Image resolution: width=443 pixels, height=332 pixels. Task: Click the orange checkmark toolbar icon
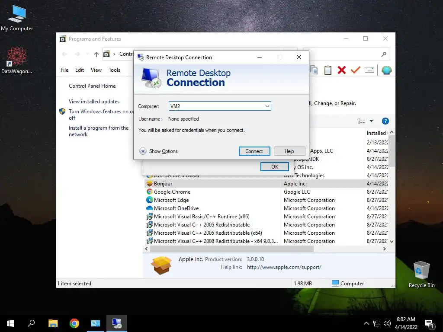(356, 70)
